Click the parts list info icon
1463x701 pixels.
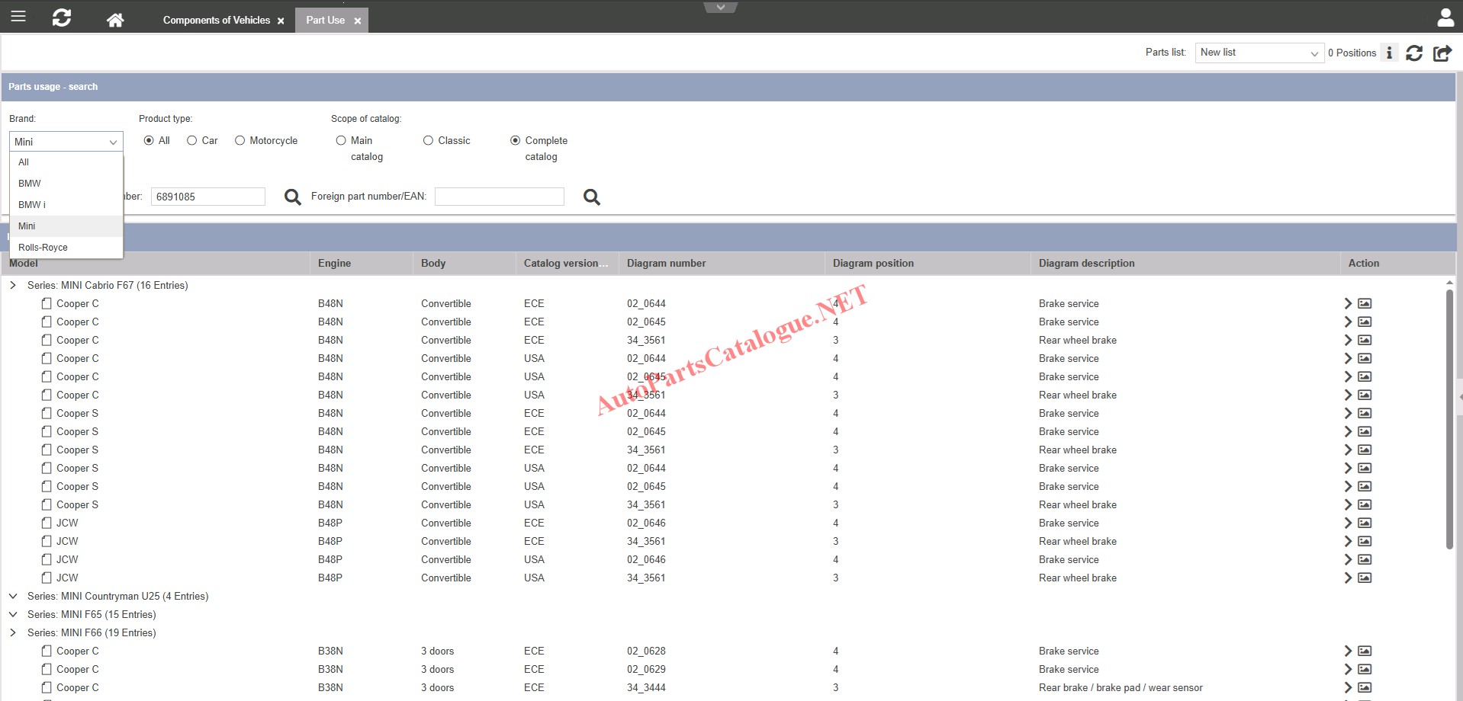1389,53
